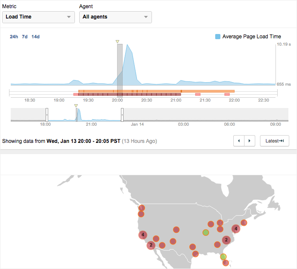Click the Latest button

pyautogui.click(x=274, y=141)
